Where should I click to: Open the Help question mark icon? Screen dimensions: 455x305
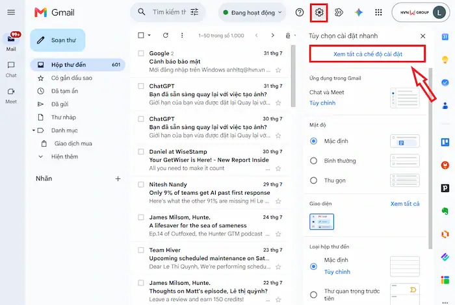click(300, 12)
